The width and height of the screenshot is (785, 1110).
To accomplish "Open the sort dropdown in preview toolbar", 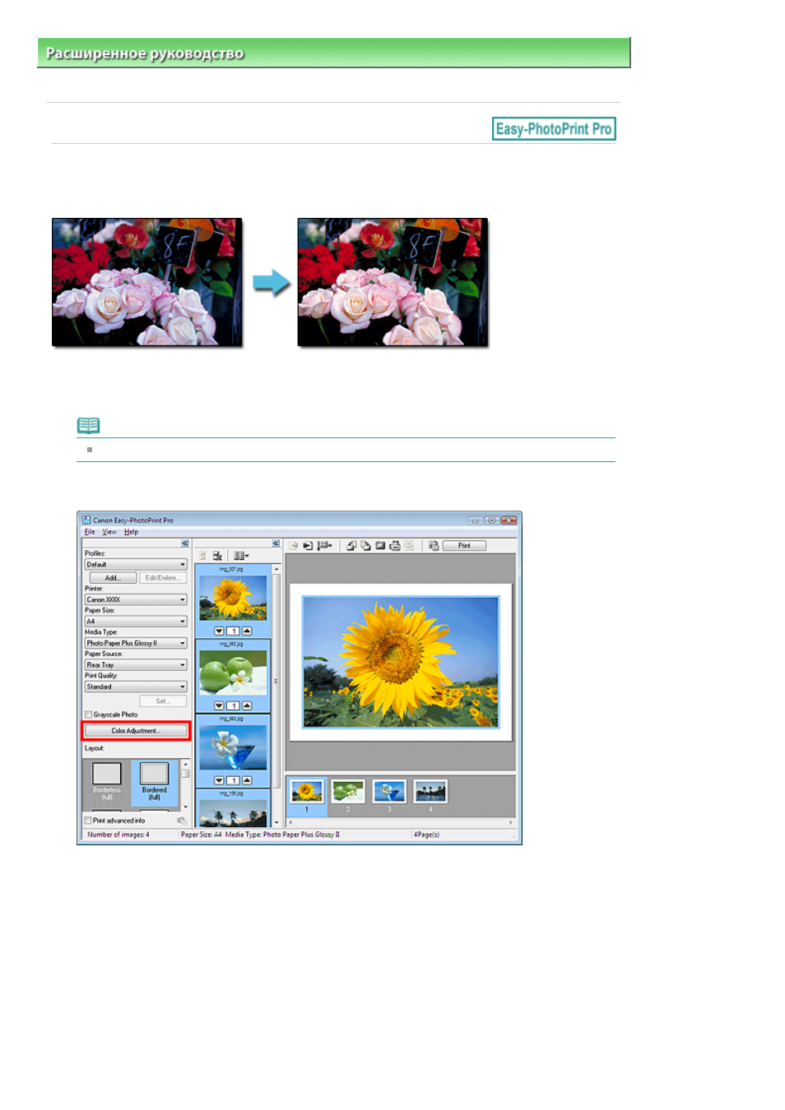I will tap(325, 545).
